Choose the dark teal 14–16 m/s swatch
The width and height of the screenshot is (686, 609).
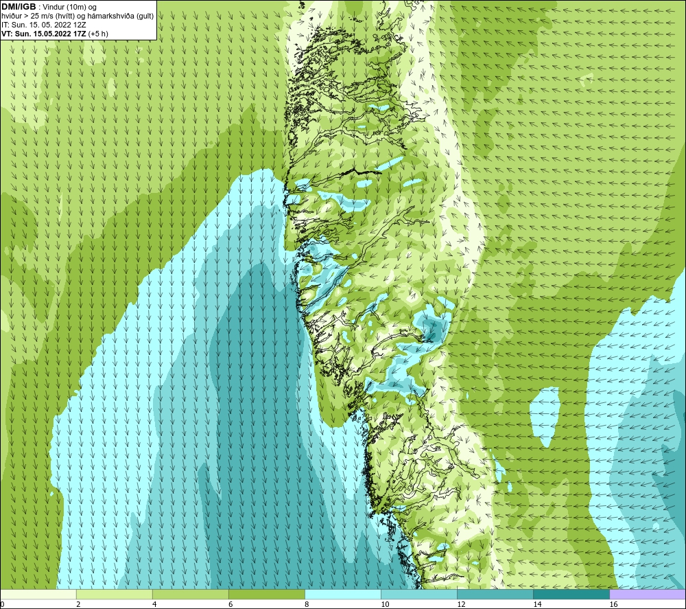[571, 594]
